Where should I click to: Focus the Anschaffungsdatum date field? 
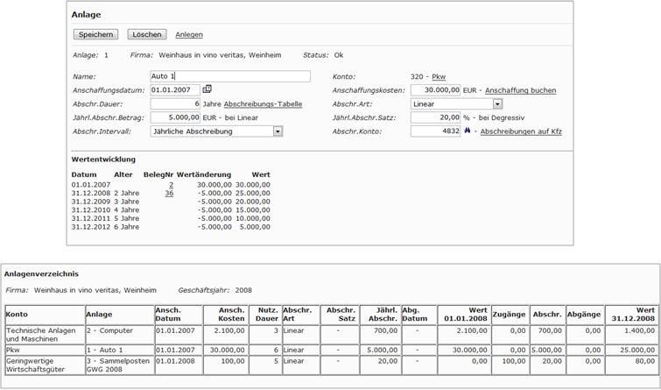point(174,89)
